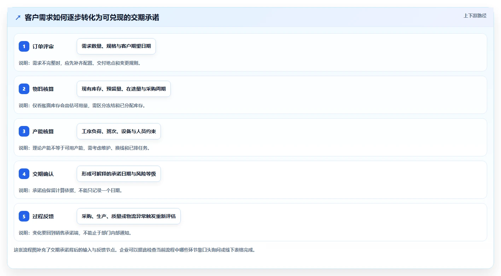Image resolution: width=501 pixels, height=276 pixels.
Task: Click the 现有库存、预留量、在途量与采购周期 box
Action: (x=124, y=89)
